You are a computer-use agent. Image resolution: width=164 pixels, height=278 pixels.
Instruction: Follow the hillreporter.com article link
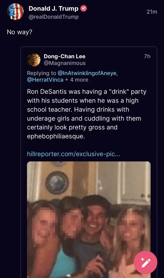[x=74, y=154]
